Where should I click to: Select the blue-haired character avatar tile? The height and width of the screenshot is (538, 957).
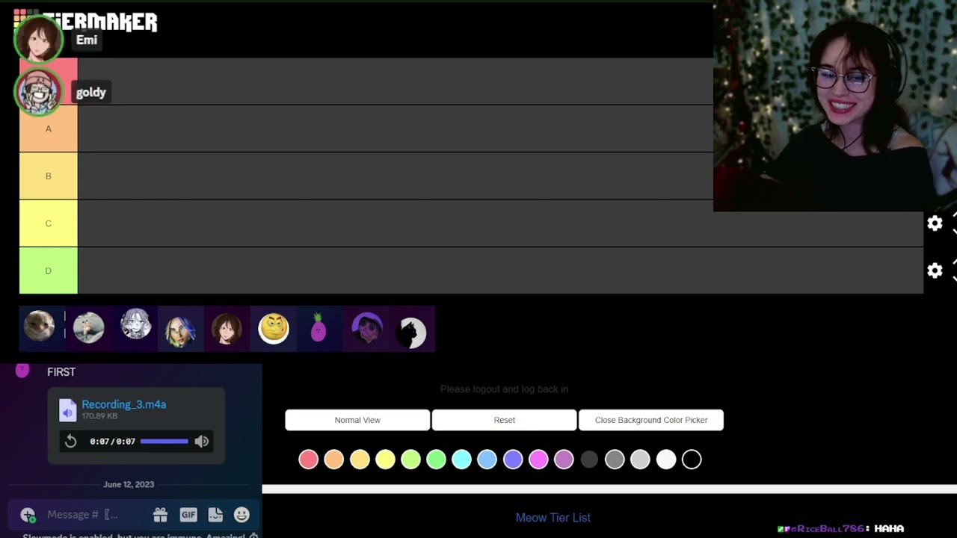pyautogui.click(x=180, y=328)
